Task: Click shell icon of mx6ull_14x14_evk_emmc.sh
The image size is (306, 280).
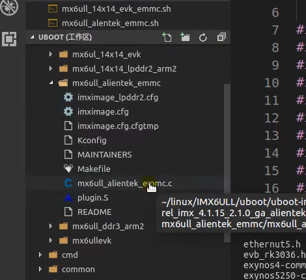Action: pyautogui.click(x=53, y=9)
